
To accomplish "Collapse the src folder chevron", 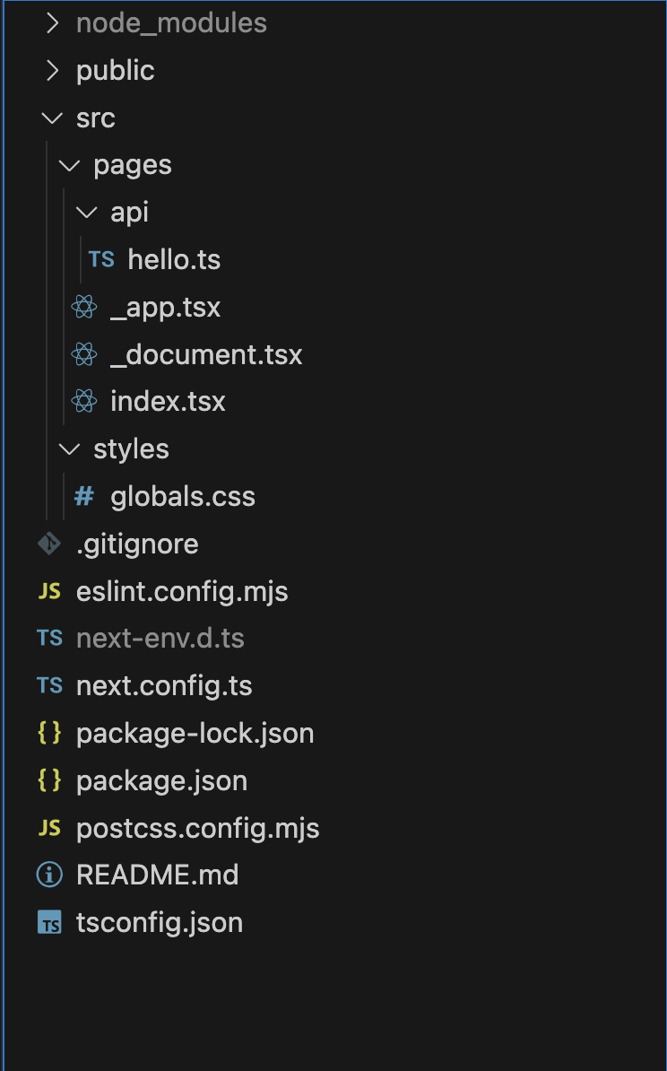I will coord(53,118).
